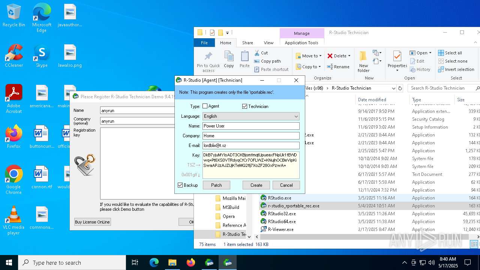Select RStudio.exe in the file list
This screenshot has height=270, width=480.
[279, 198]
